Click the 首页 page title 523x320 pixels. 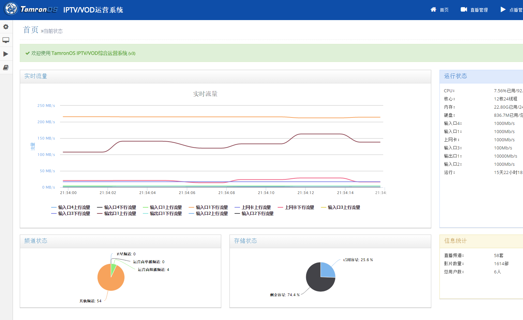31,30
